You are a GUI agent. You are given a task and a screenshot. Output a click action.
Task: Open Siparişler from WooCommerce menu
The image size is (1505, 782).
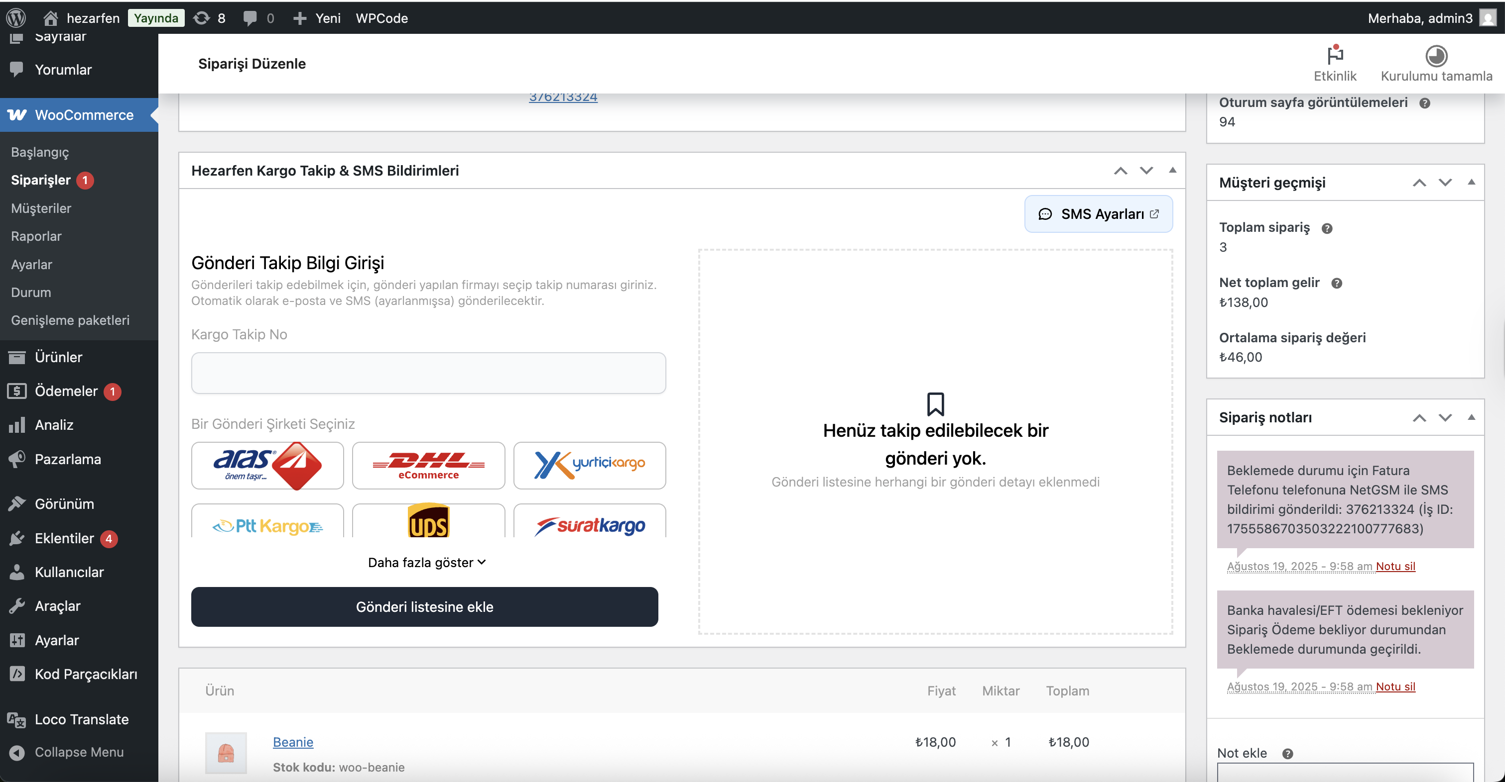click(43, 180)
